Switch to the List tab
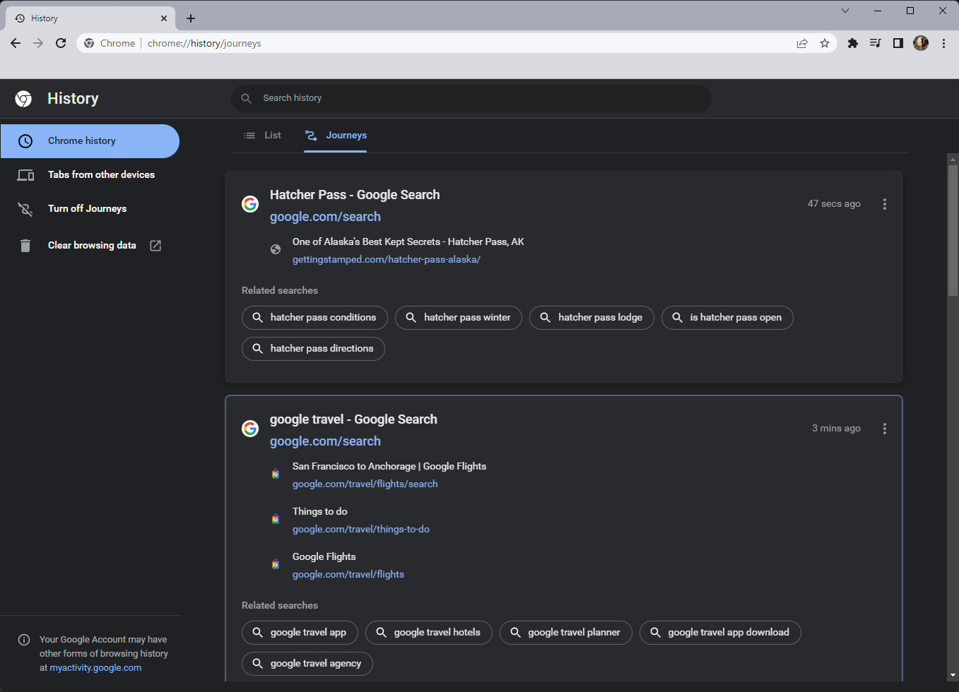The height and width of the screenshot is (692, 959). coord(263,135)
